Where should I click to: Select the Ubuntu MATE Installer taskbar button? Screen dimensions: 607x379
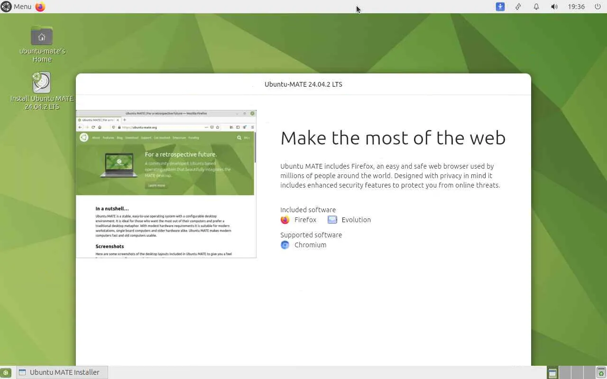[x=62, y=372]
